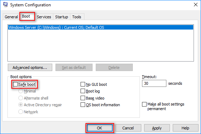Select the Windows Server OS entry

[x=101, y=27]
